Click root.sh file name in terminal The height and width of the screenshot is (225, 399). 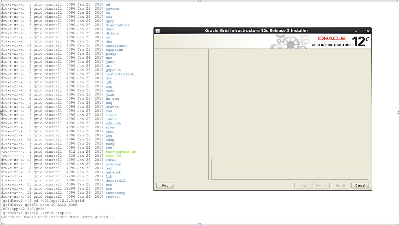[x=113, y=156]
